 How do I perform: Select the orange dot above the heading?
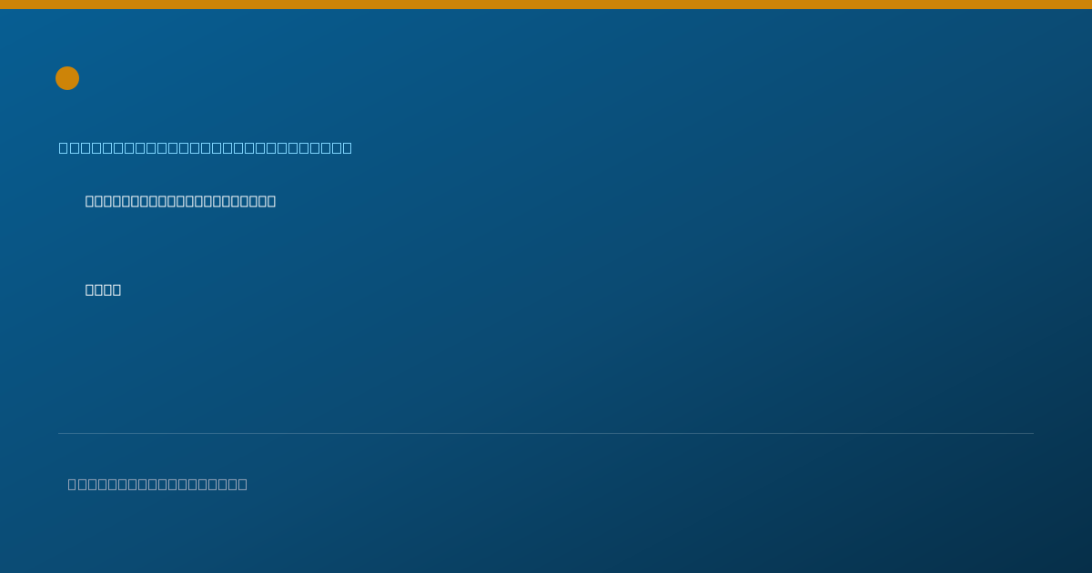[67, 78]
